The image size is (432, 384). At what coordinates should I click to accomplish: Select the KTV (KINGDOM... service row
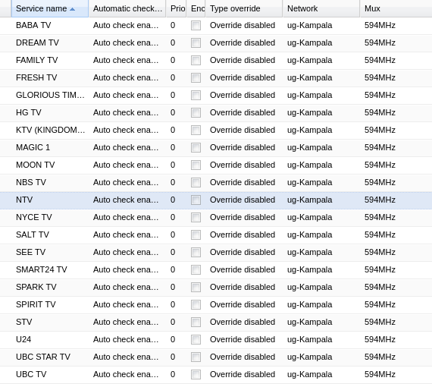pyautogui.click(x=216, y=130)
